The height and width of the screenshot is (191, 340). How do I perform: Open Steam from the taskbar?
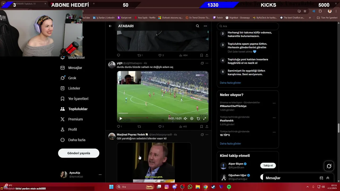click(213, 187)
